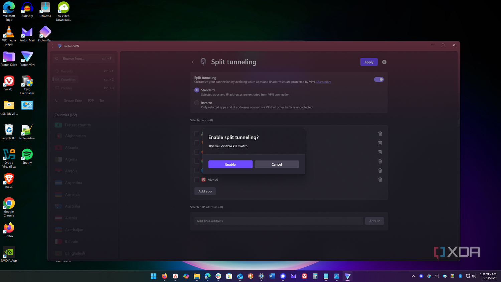Open the Oracle VirtualBox desktop icon

(9, 158)
